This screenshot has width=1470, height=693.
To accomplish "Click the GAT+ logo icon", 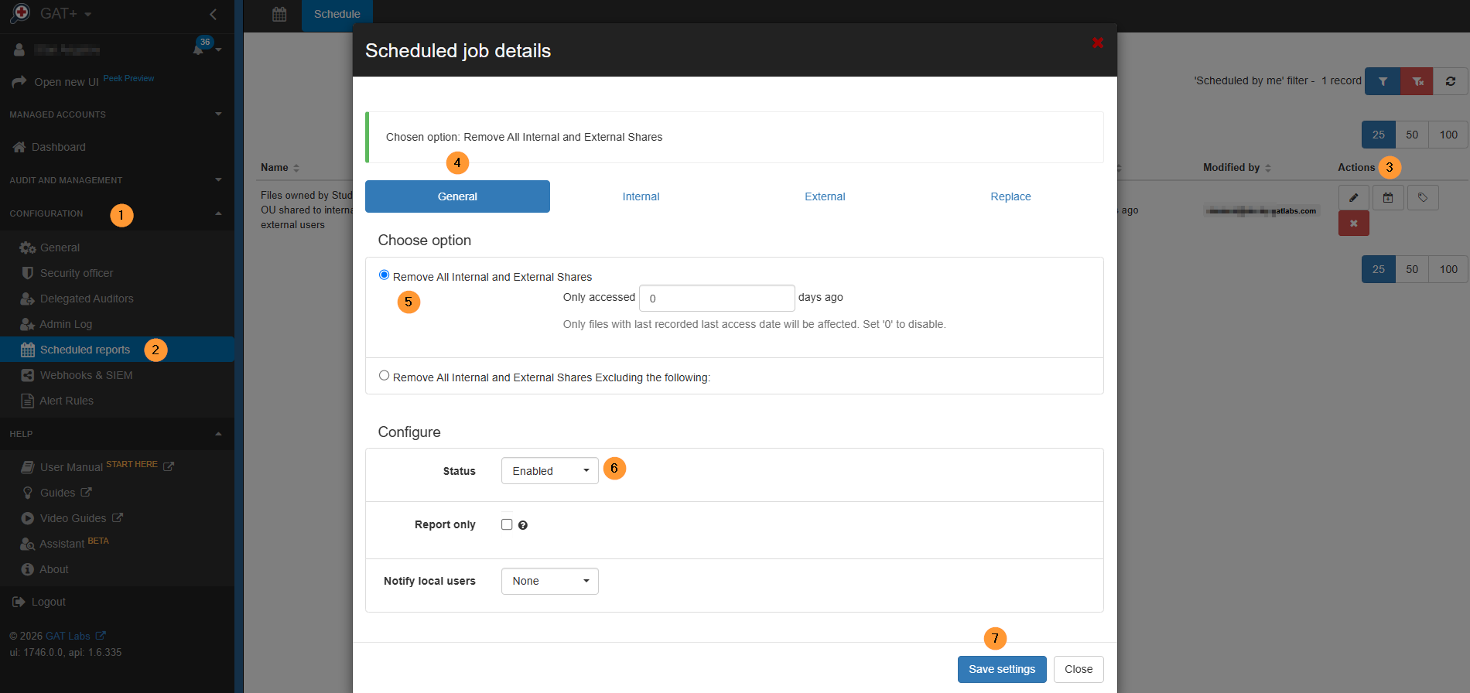I will (20, 13).
